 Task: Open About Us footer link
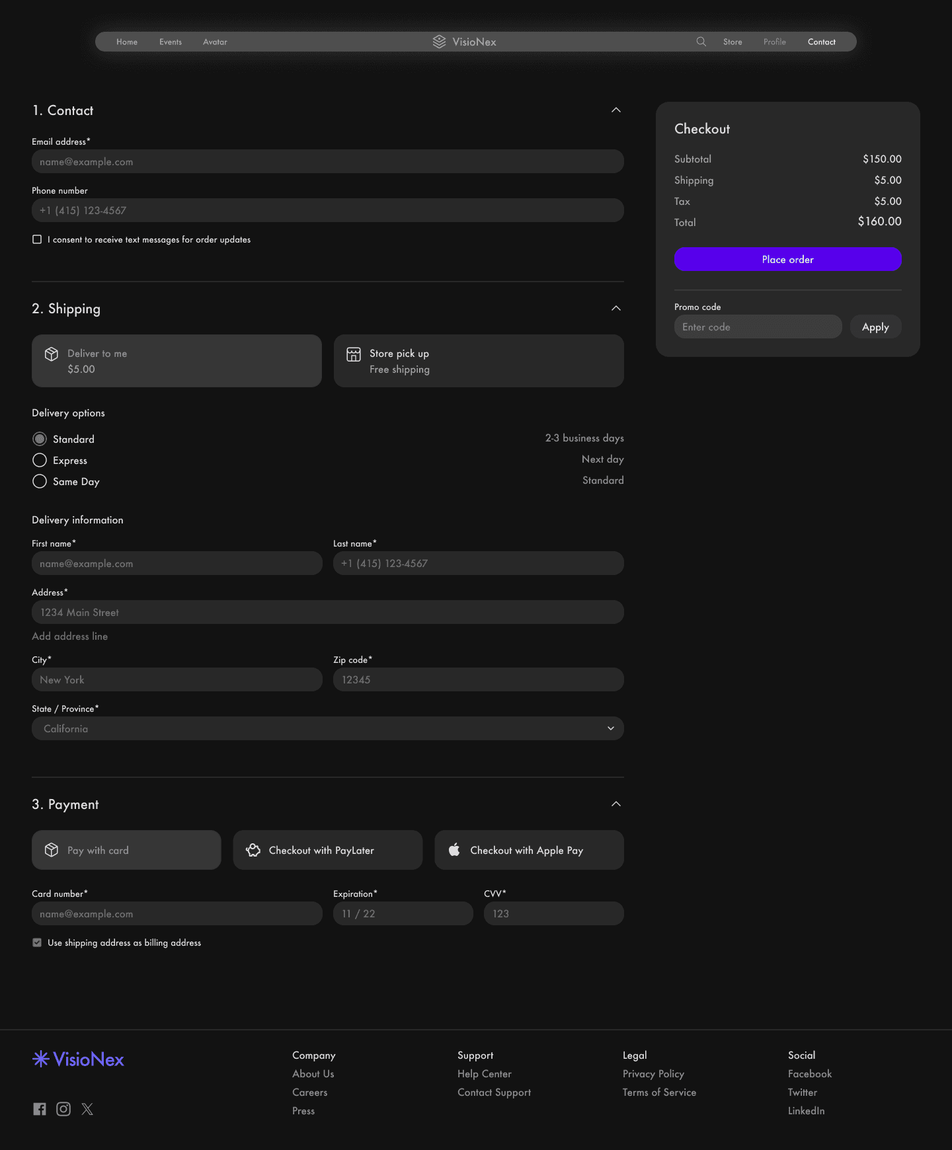click(x=313, y=1074)
